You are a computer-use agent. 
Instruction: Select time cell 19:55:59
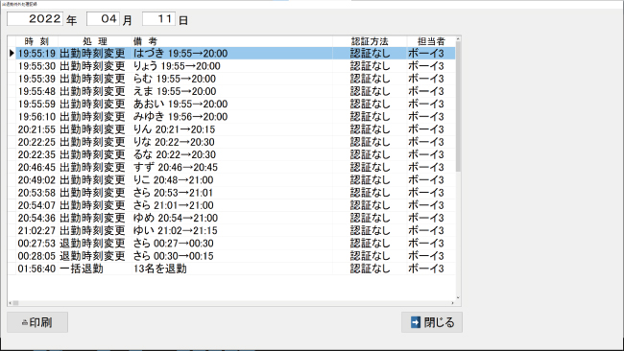point(36,105)
